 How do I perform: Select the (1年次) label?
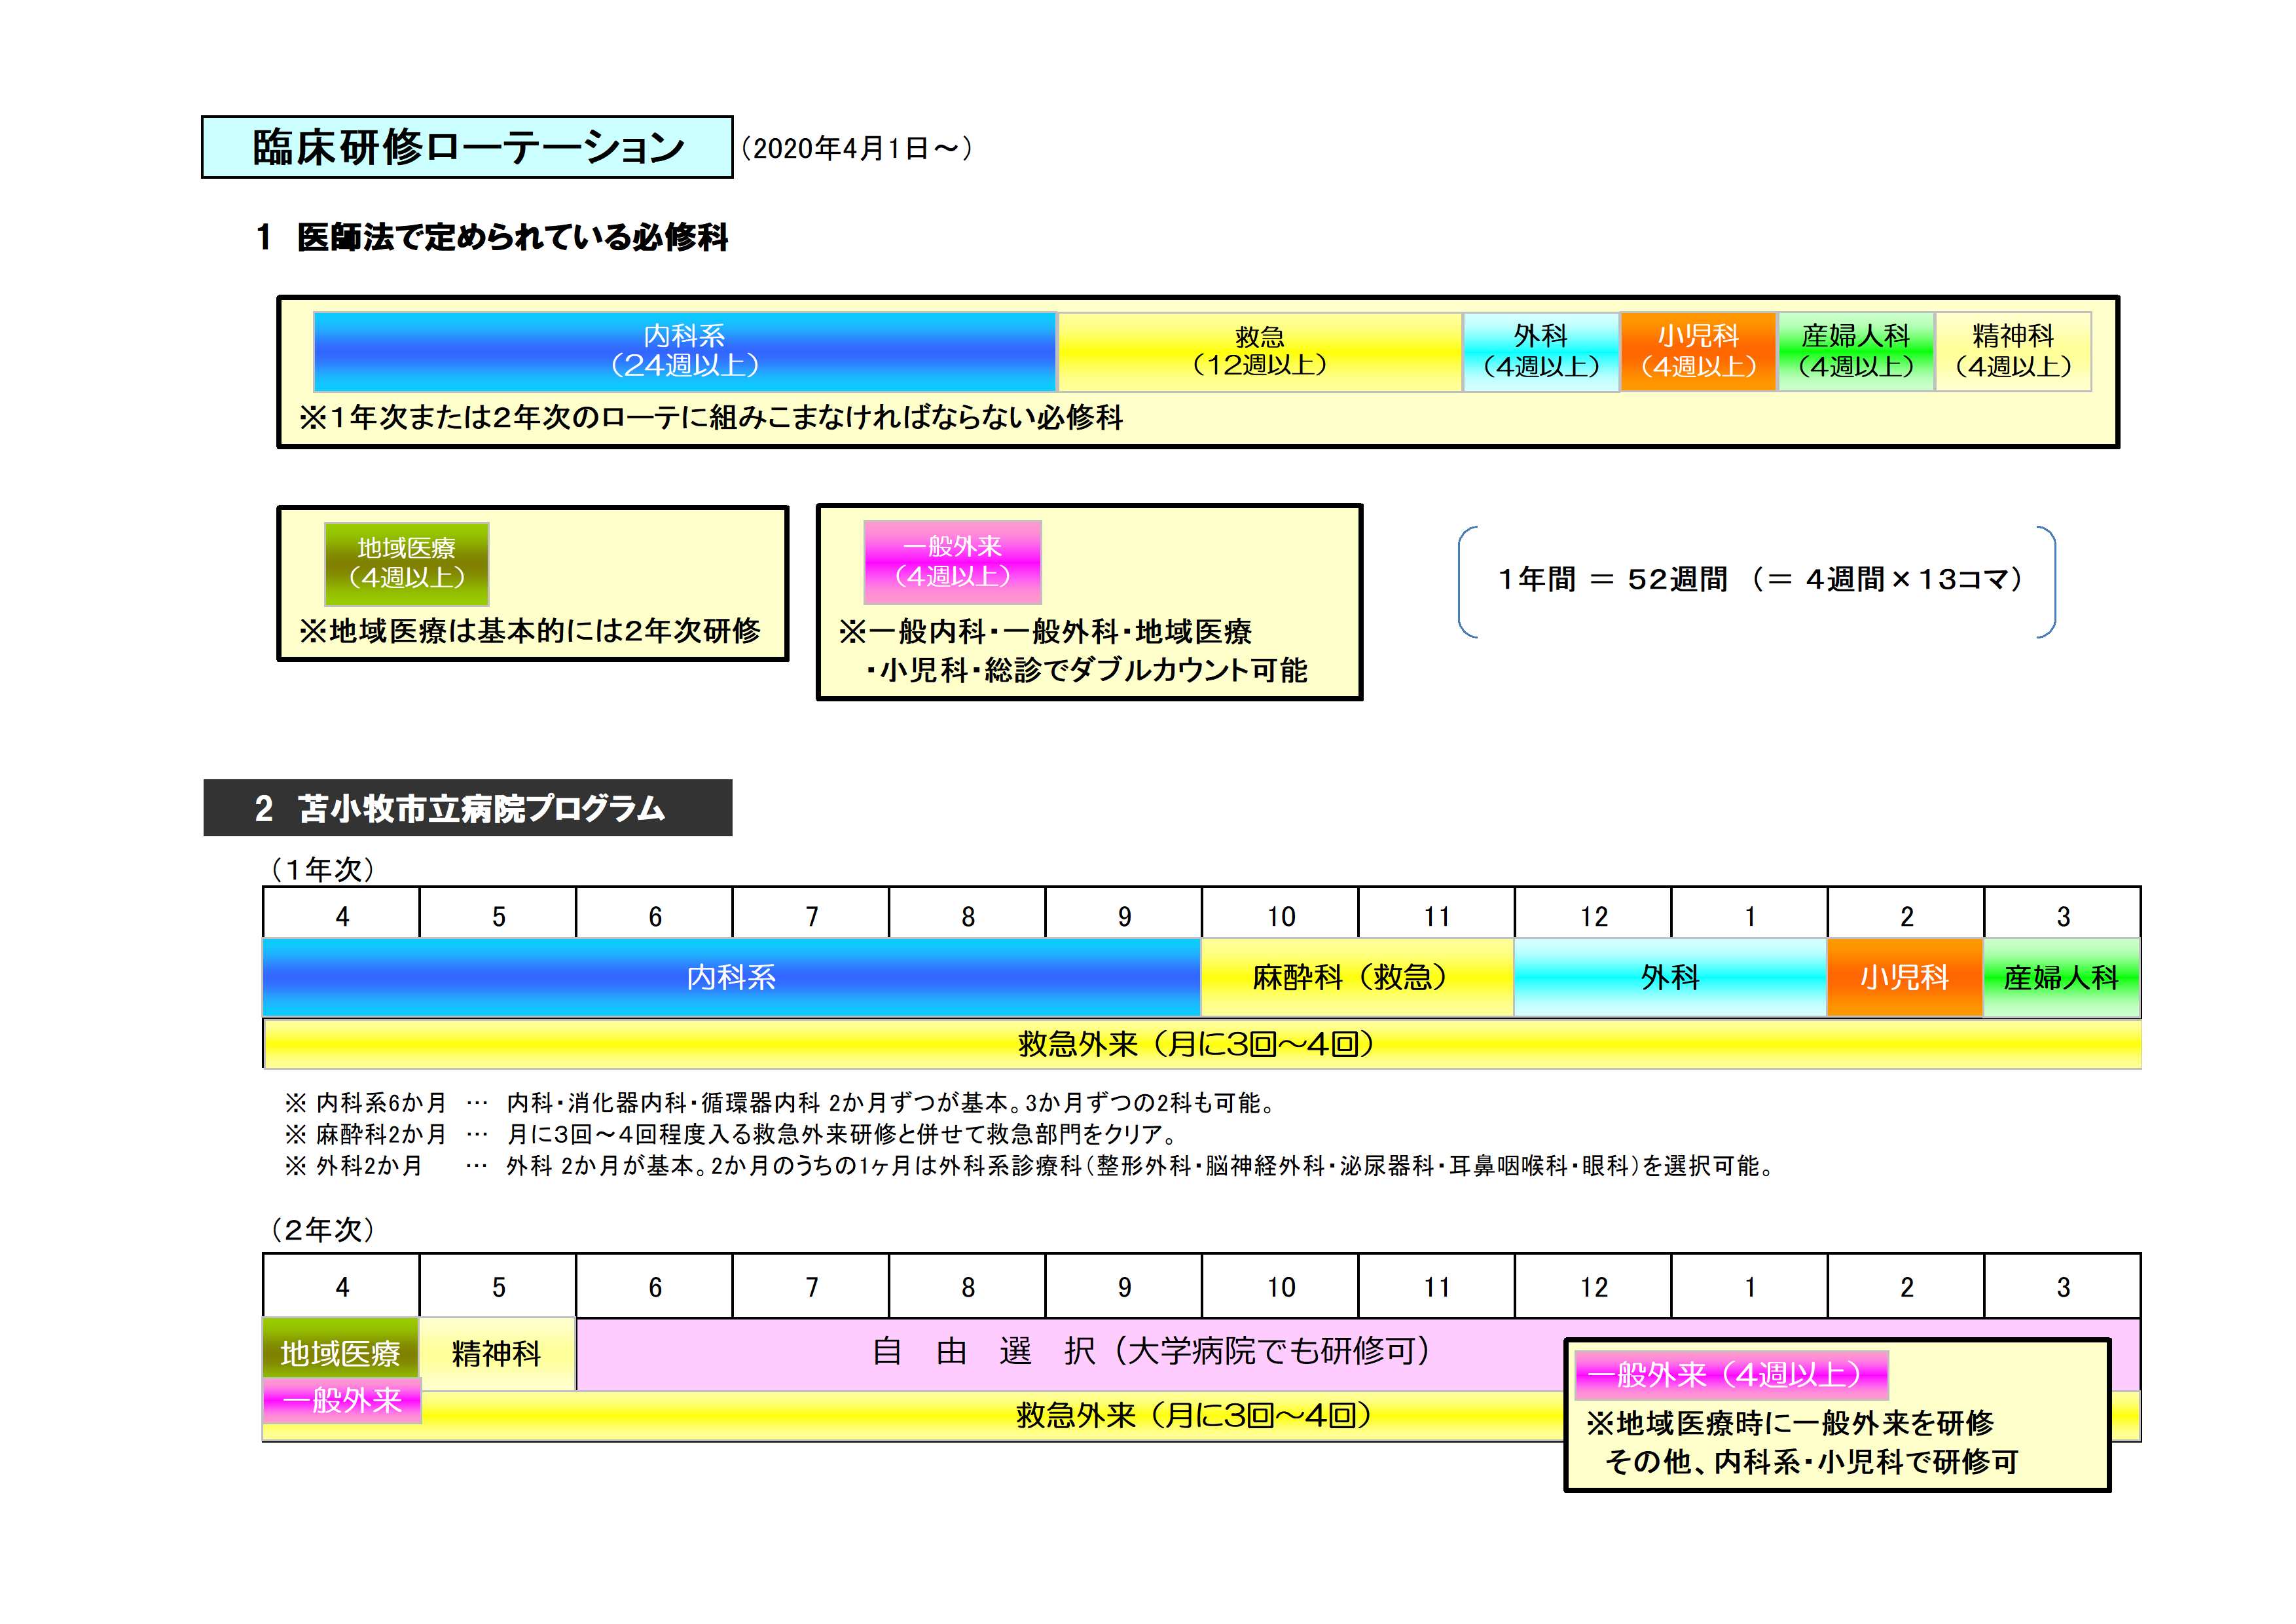tap(322, 869)
